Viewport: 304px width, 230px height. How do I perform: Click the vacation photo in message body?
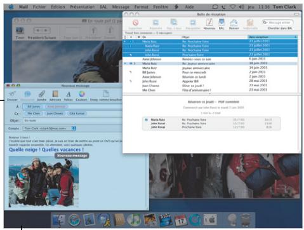(x=44, y=182)
